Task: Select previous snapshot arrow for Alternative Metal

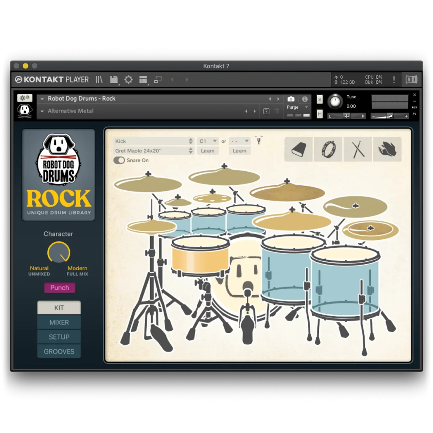Action: coord(246,111)
